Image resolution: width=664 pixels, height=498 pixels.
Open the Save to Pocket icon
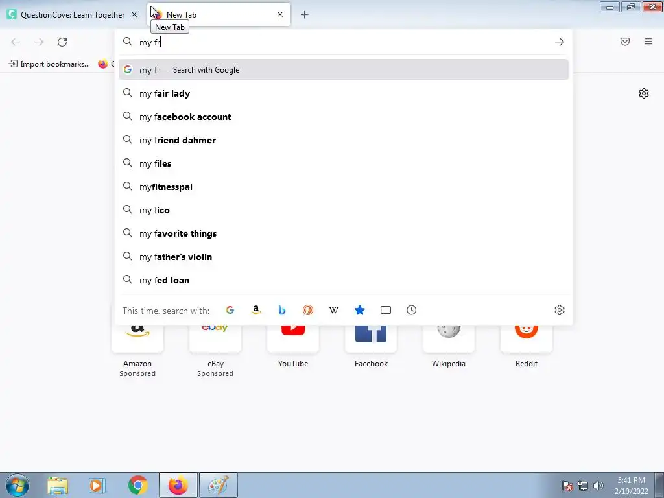pos(625,41)
